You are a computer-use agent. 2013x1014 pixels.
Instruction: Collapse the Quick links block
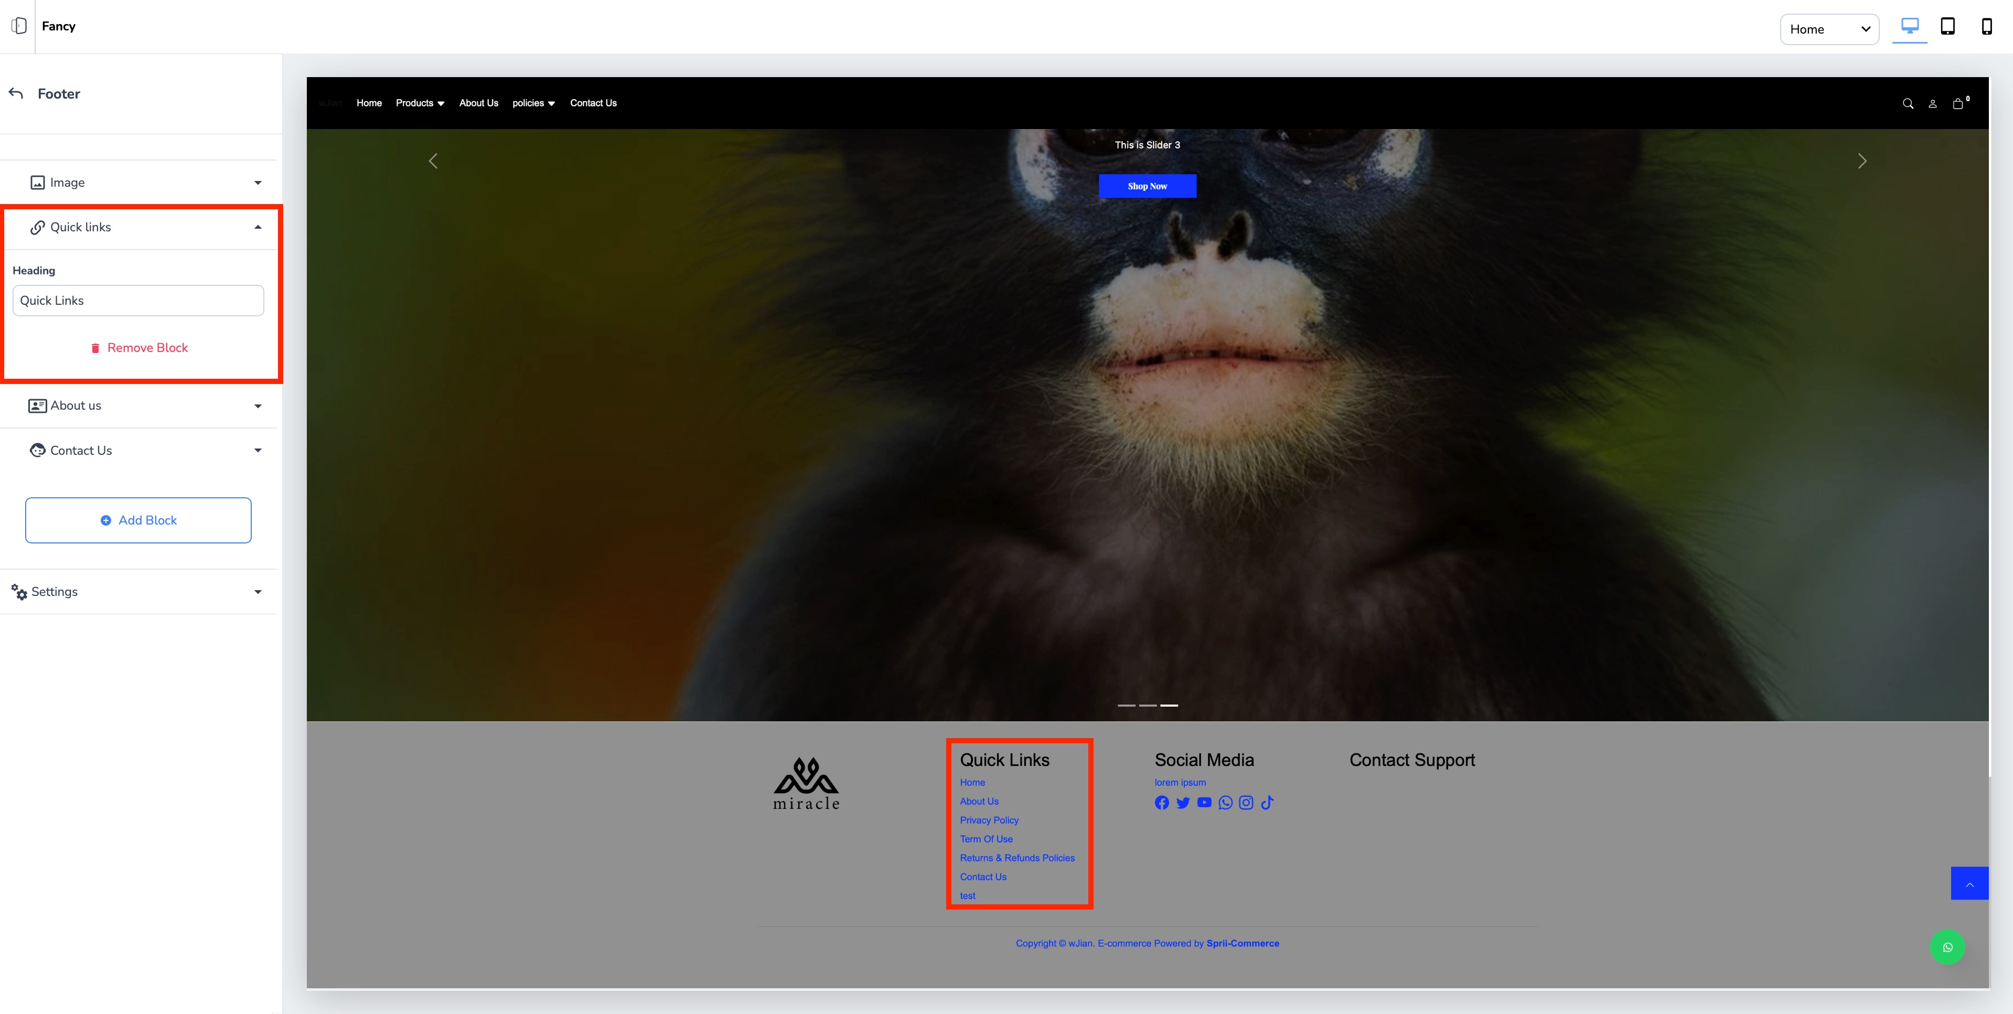(141, 227)
